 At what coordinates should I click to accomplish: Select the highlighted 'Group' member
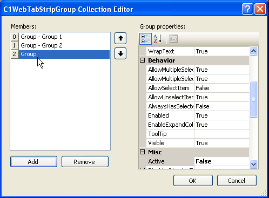(x=64, y=54)
